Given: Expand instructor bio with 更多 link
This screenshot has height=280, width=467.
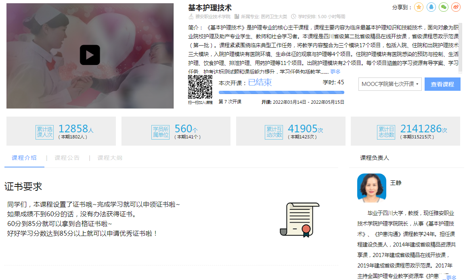Looking at the screenshot, I should (451, 278).
